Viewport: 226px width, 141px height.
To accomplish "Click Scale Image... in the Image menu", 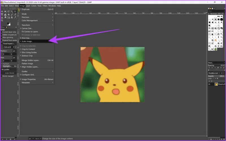I will coord(37,41).
